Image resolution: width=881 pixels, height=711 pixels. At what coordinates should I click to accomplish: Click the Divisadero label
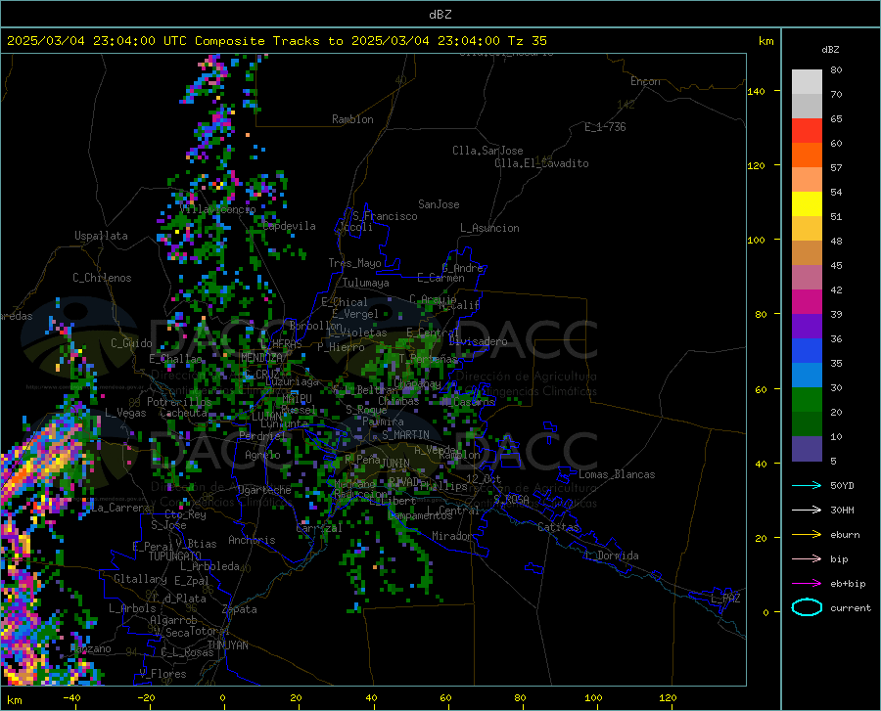pyautogui.click(x=478, y=341)
